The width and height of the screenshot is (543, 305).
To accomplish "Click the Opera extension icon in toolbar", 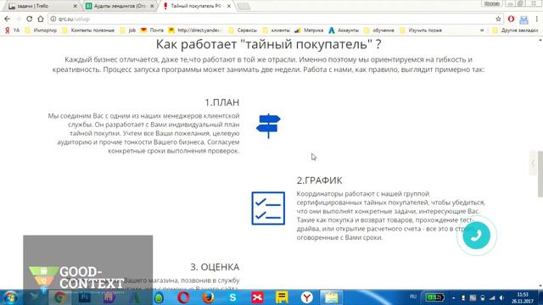I will [x=511, y=19].
